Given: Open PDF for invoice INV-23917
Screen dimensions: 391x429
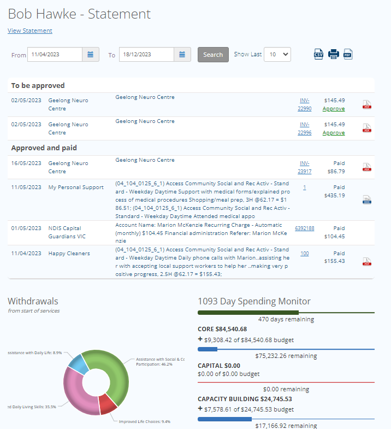Looking at the screenshot, I should click(367, 167).
